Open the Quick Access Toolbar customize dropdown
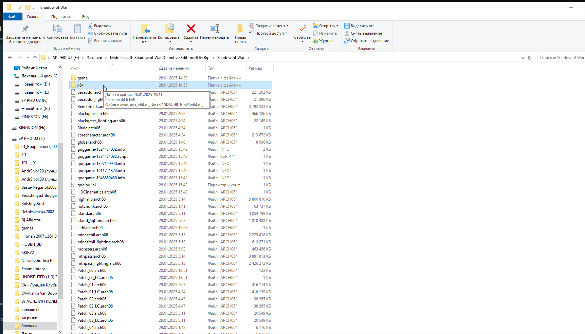Viewport: 585px width, 334px height. pyautogui.click(x=34, y=7)
